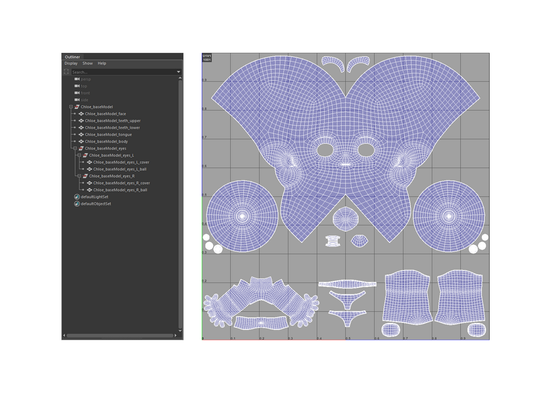
Task: Collapse the Chloe_baseModel_eyes_R group
Action: click(79, 176)
